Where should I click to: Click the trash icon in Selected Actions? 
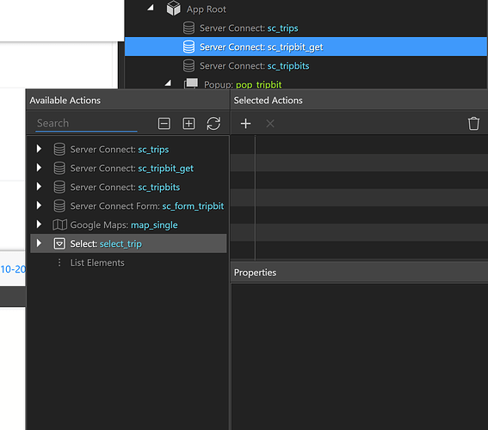[x=473, y=124]
